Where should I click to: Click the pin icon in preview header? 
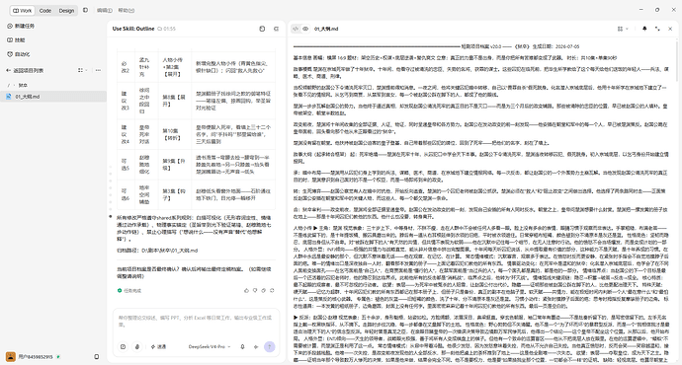(x=644, y=29)
